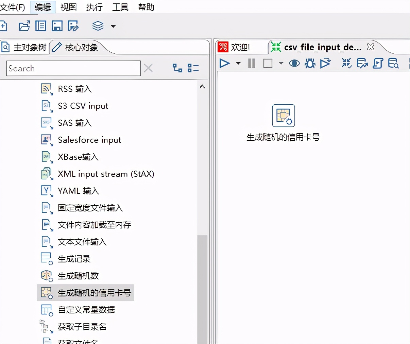The width and height of the screenshot is (410, 344).
Task: Click the impact analysis database icon
Action: coord(362,63)
